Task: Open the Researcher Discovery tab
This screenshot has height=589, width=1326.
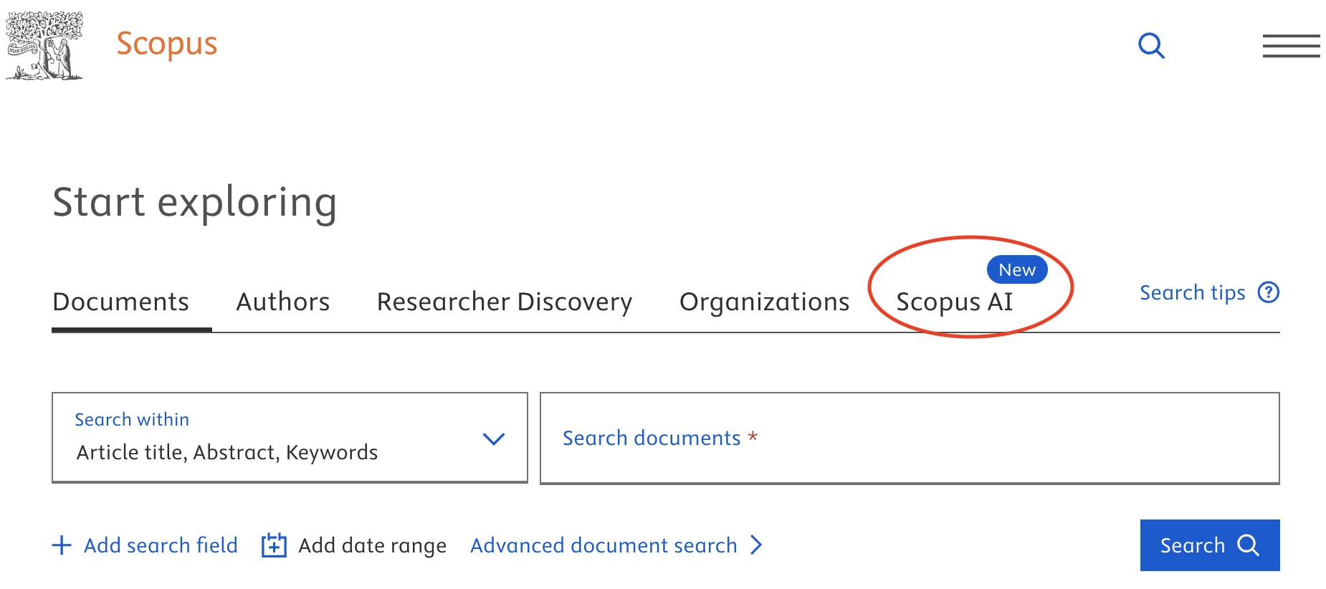Action: pos(505,302)
